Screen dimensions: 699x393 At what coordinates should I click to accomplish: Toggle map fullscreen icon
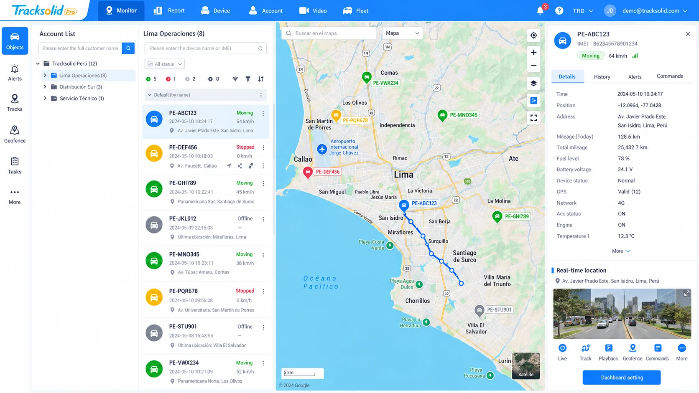(534, 118)
